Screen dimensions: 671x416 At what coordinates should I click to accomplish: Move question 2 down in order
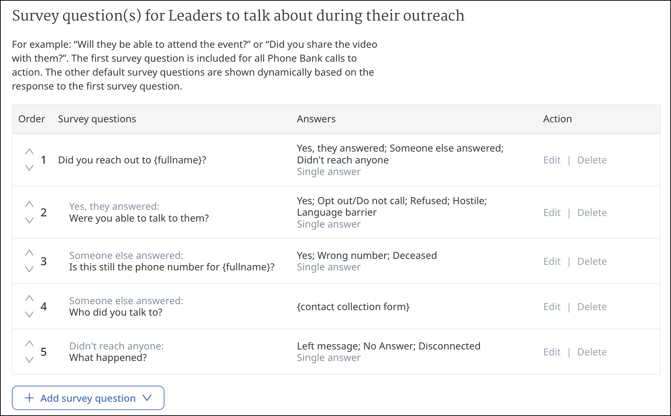pos(29,221)
